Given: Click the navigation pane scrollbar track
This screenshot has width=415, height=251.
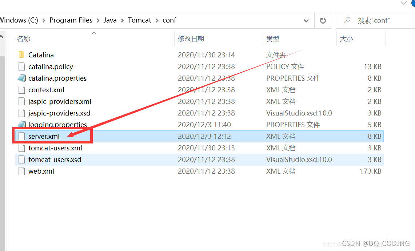Looking at the screenshot, I should (3, 153).
